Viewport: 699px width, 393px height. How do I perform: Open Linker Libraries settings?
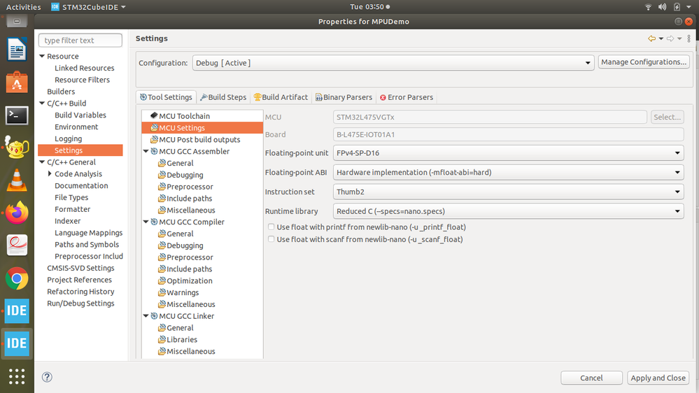(181, 340)
